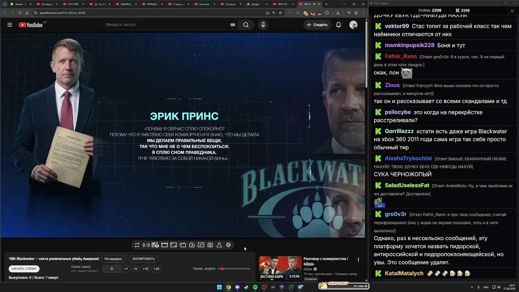Add ten minutes with +10 button

pos(145,268)
